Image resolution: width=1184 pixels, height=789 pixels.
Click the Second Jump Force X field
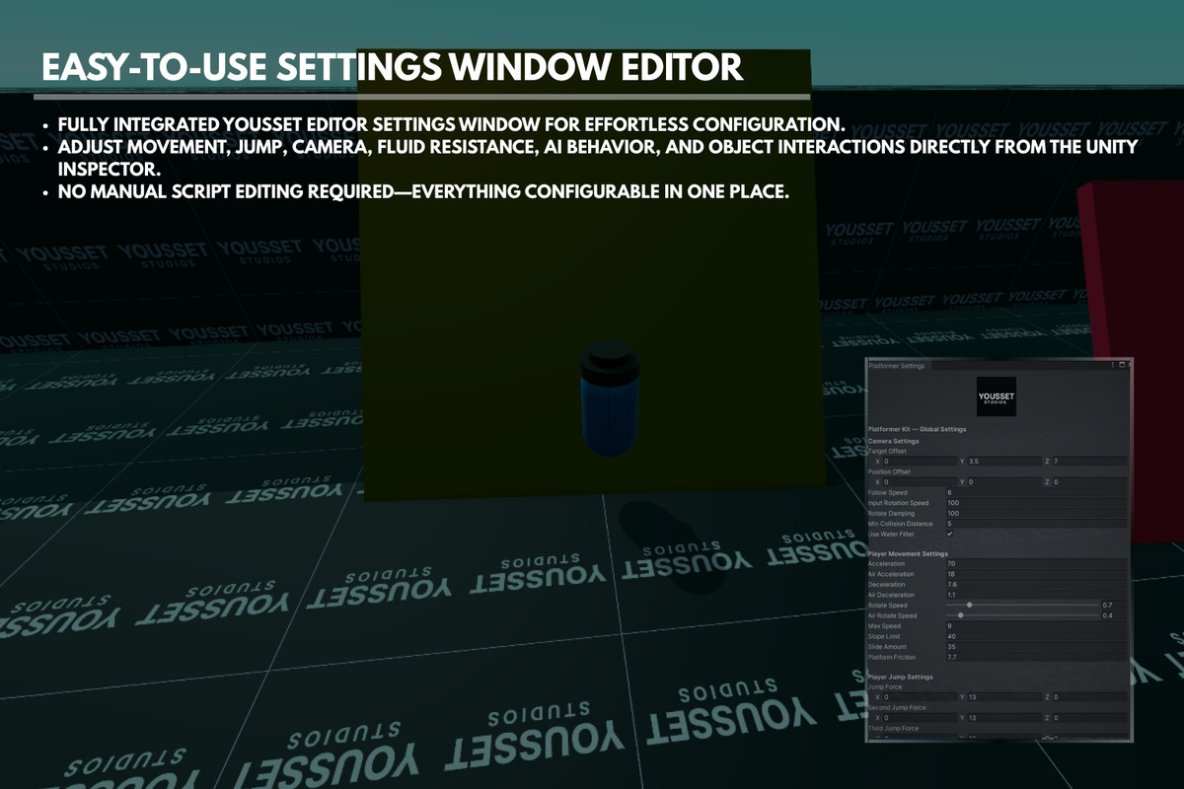pos(920,717)
